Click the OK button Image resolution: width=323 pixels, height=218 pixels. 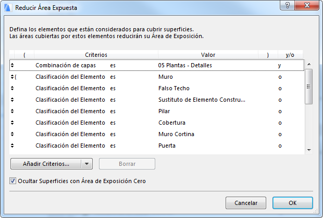(292, 203)
